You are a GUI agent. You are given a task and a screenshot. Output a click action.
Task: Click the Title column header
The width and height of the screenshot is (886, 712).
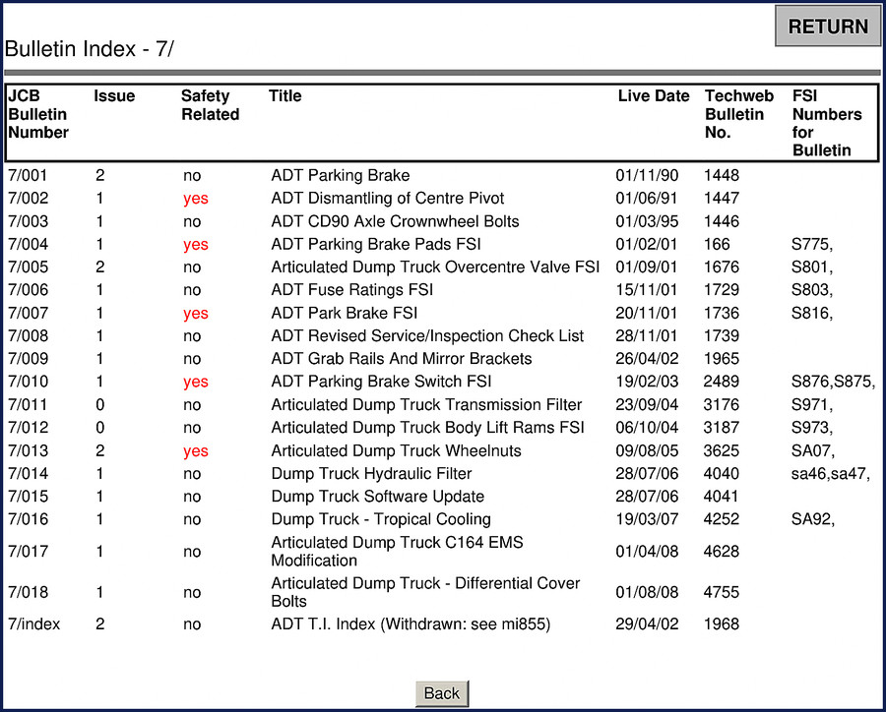click(285, 96)
